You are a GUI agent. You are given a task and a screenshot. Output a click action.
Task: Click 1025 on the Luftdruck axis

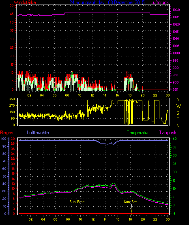tap(176, 17)
